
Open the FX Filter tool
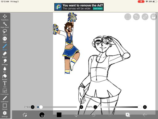point(5,40)
